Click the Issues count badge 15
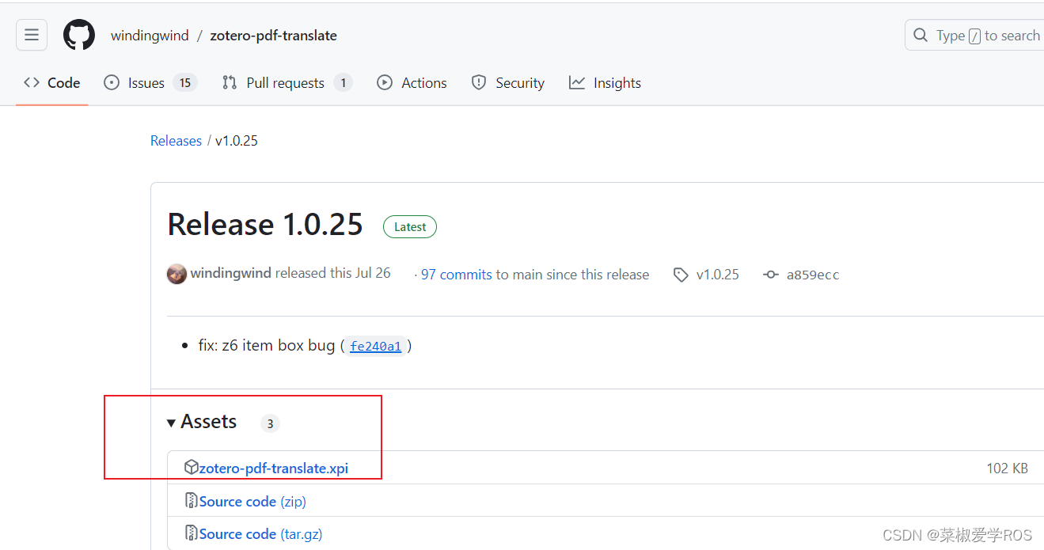1044x550 pixels. [x=185, y=83]
